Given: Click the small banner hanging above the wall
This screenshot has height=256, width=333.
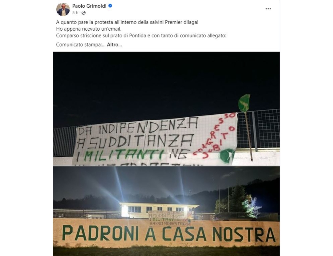Looking at the screenshot, I should 169,218.
